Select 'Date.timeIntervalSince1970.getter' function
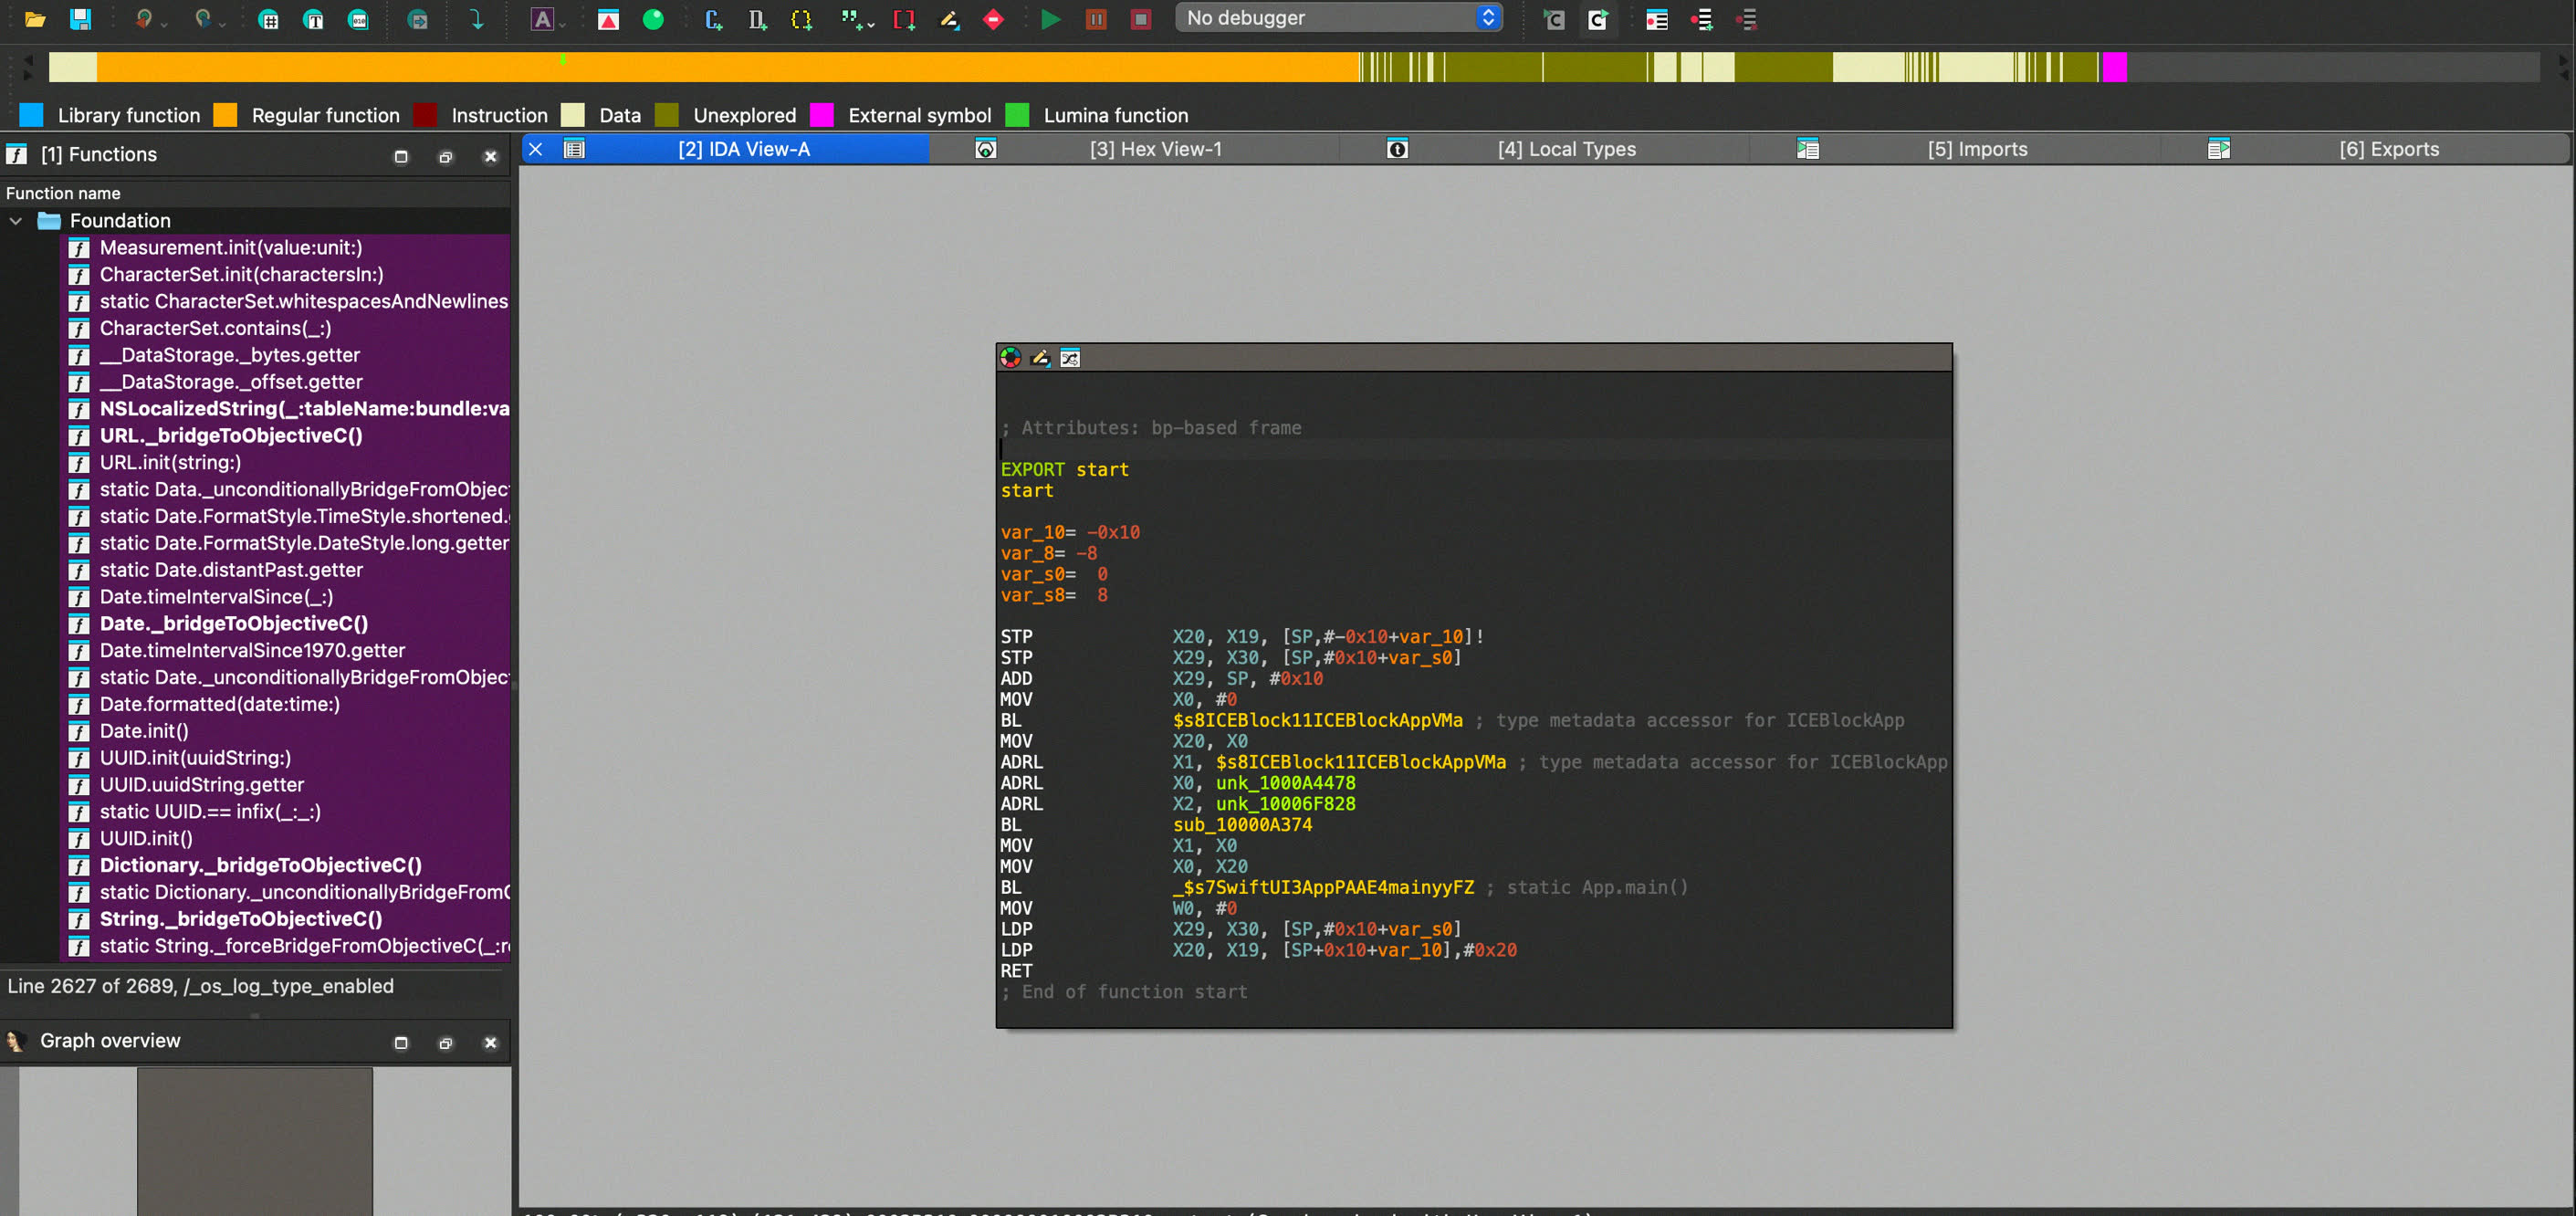This screenshot has height=1216, width=2576. [252, 650]
